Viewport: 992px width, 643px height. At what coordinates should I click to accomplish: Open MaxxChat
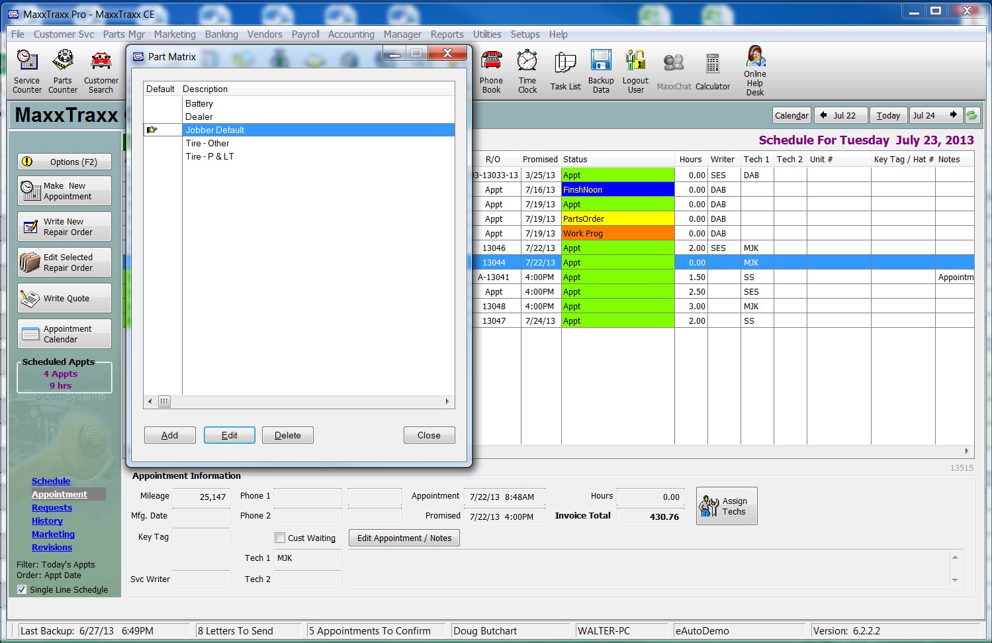coord(674,72)
